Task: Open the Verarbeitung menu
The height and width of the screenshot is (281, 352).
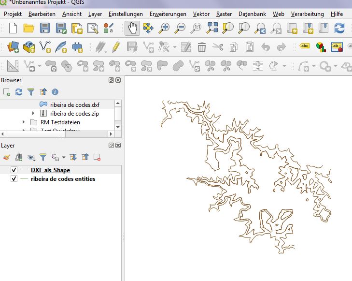Action: [x=307, y=14]
